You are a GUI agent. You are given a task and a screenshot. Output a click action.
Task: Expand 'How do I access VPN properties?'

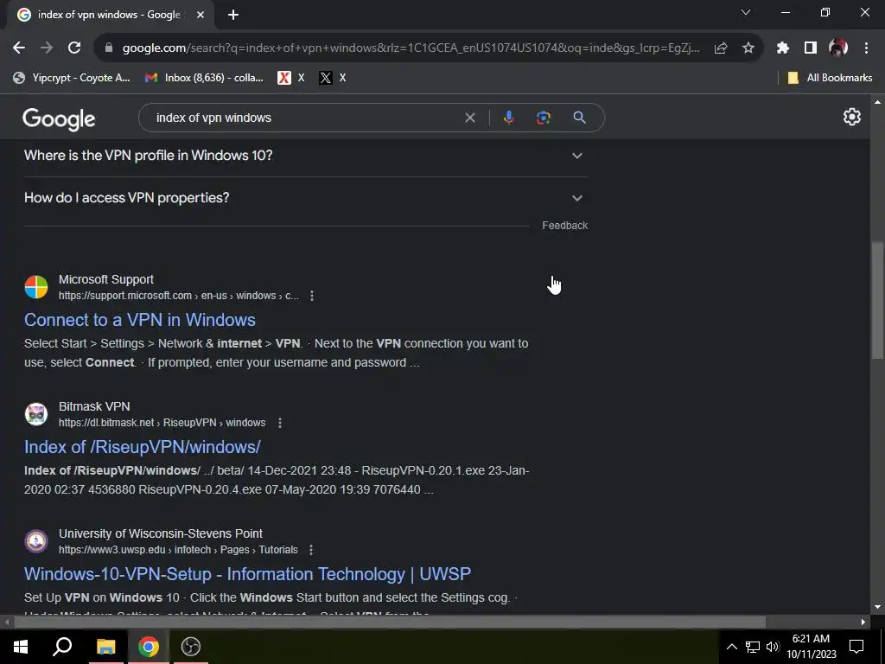(305, 198)
